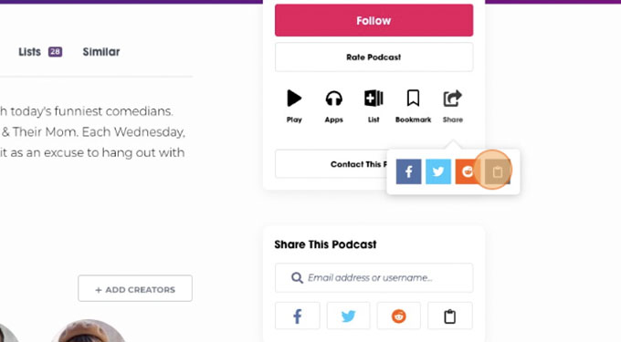
Task: Focus the email address or username field
Action: coord(374,278)
